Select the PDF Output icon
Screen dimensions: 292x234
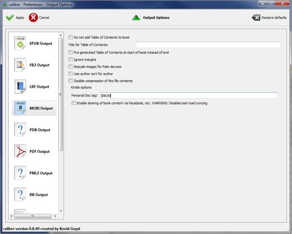click(20, 151)
